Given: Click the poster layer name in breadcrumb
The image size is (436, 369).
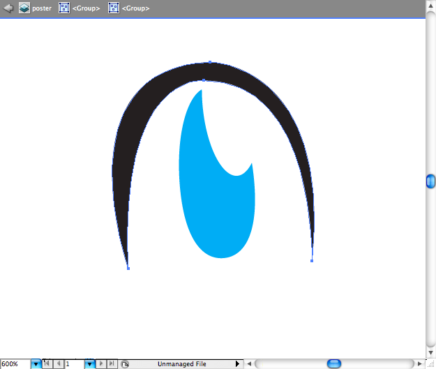Looking at the screenshot, I should [x=42, y=8].
